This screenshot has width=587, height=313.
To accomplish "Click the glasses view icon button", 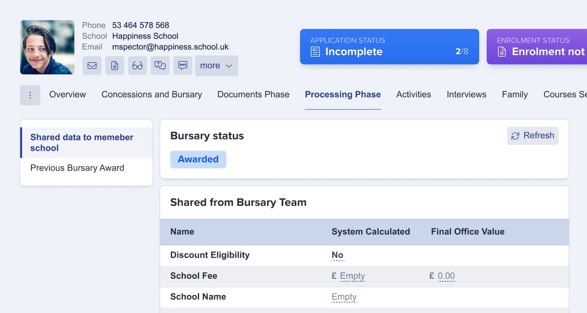I will tap(137, 66).
